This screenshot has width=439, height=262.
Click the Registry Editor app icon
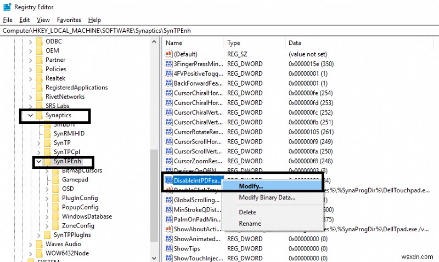point(7,7)
